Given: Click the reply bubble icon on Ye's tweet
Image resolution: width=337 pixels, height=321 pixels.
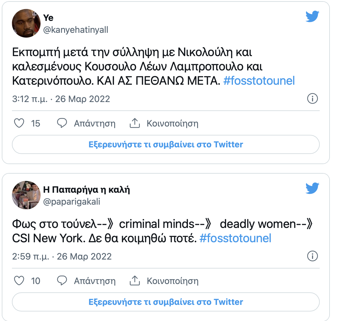Looking at the screenshot, I should [62, 123].
